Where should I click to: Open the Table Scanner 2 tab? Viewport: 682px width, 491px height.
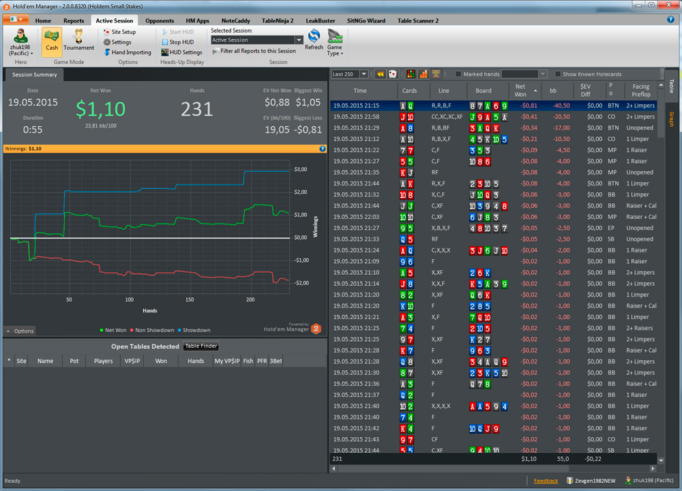click(418, 20)
